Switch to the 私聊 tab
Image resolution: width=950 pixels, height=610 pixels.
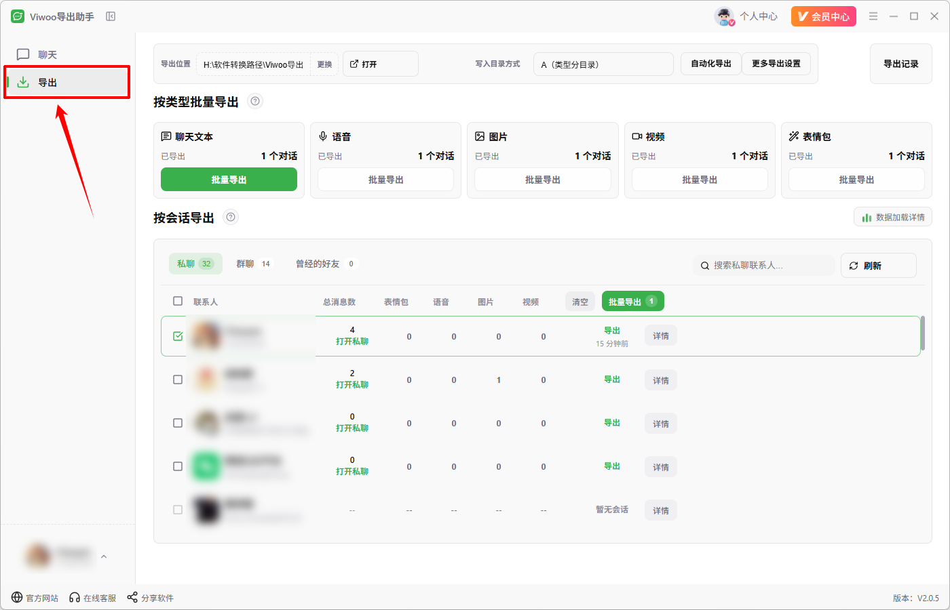195,264
